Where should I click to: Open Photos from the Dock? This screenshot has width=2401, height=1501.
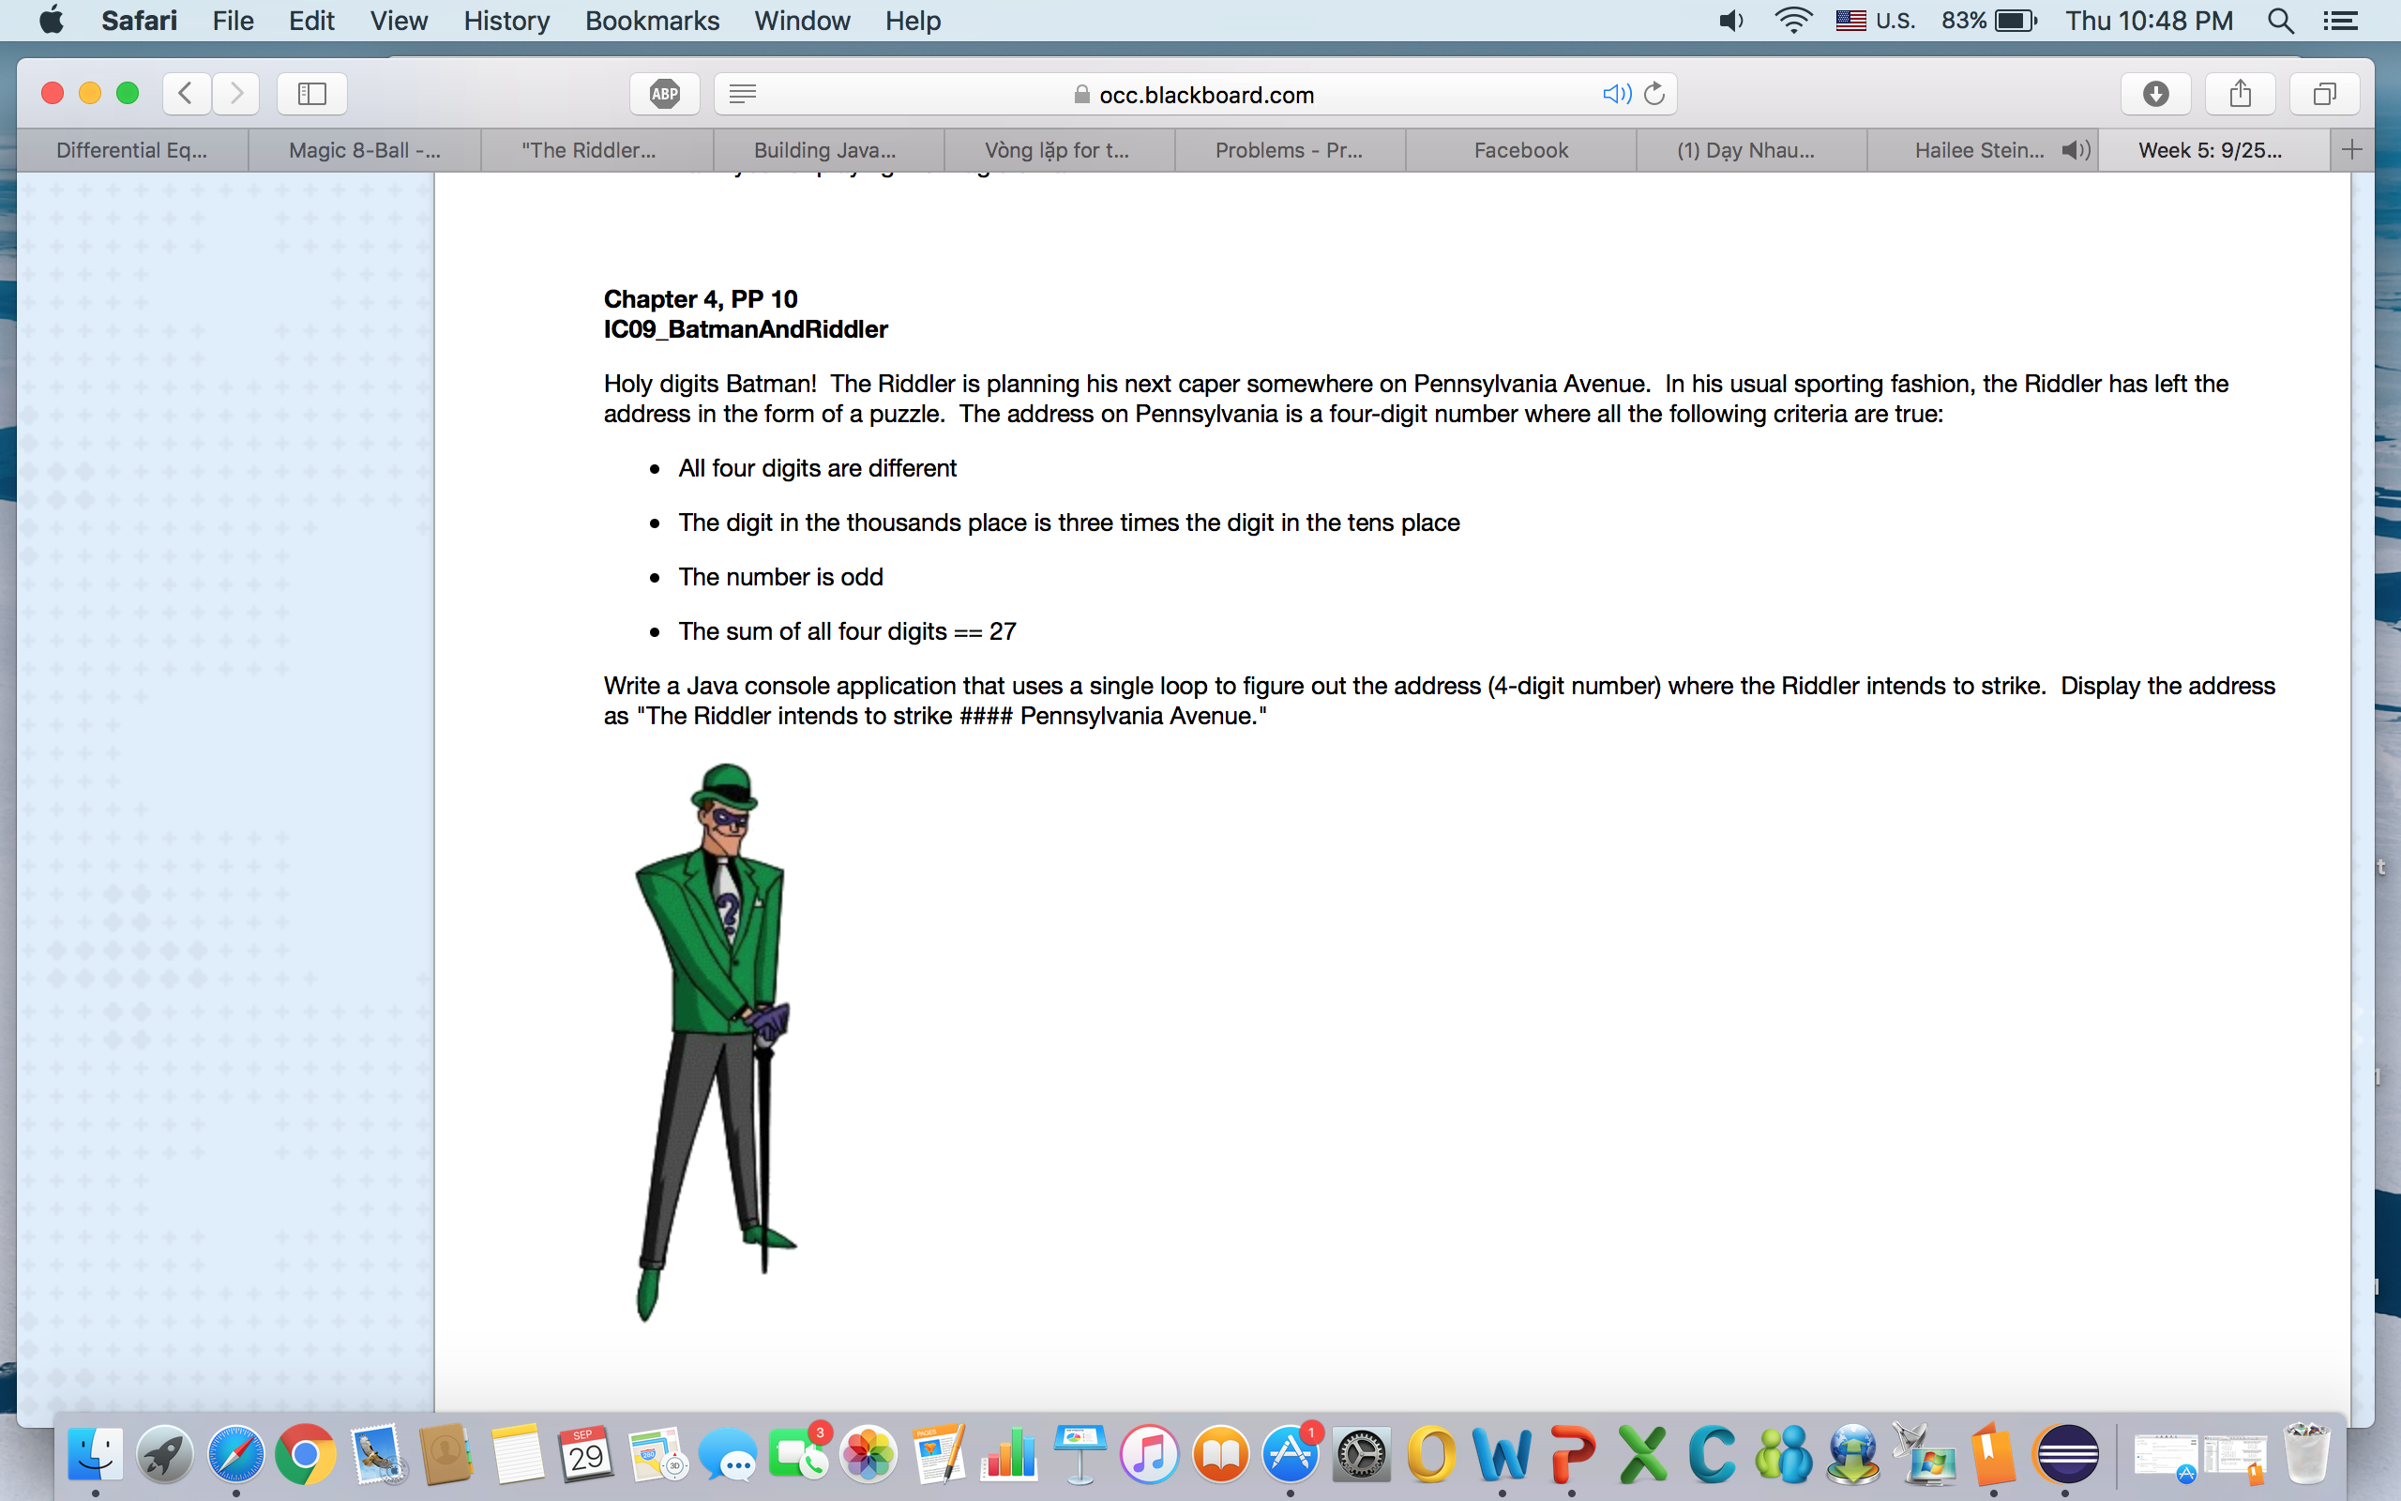click(x=868, y=1454)
